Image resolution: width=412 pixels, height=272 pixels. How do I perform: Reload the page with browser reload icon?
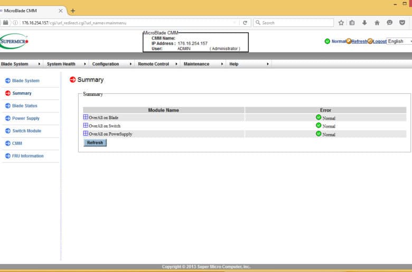pyautogui.click(x=245, y=23)
